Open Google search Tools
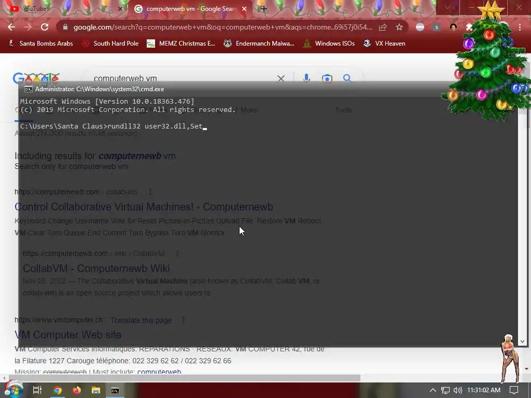The image size is (531, 398). point(343,110)
